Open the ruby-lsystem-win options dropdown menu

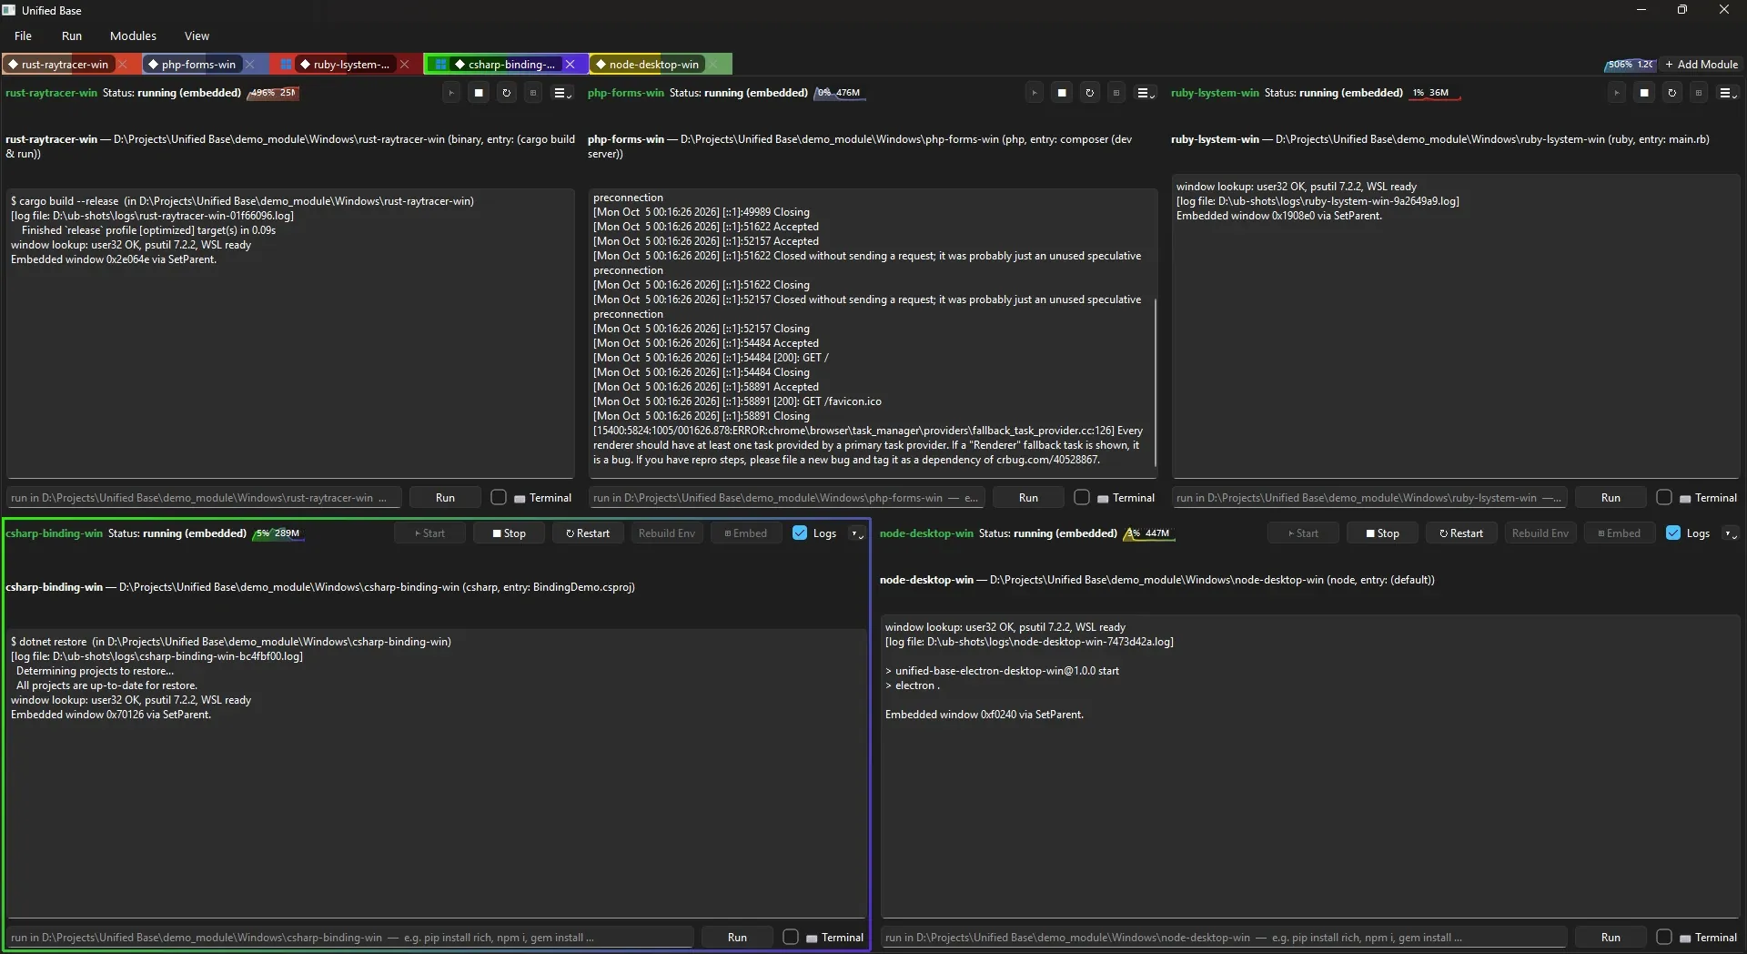tap(1728, 93)
